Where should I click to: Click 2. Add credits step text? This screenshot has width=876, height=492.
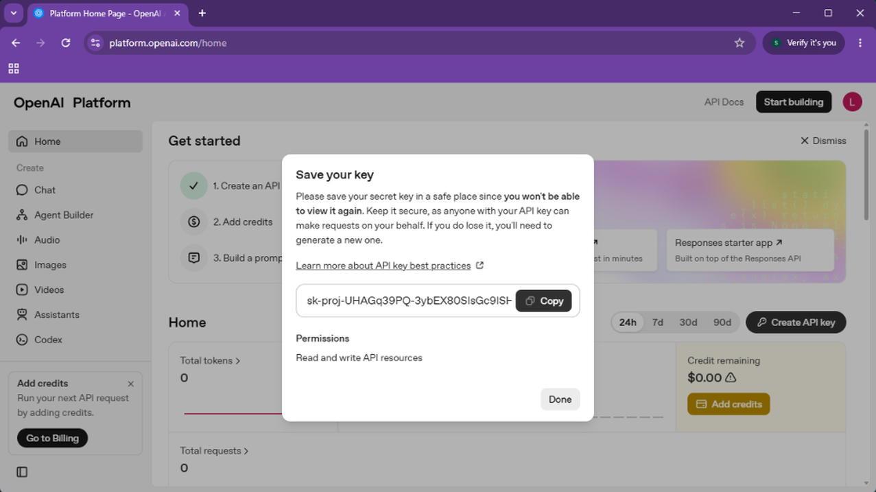(243, 222)
